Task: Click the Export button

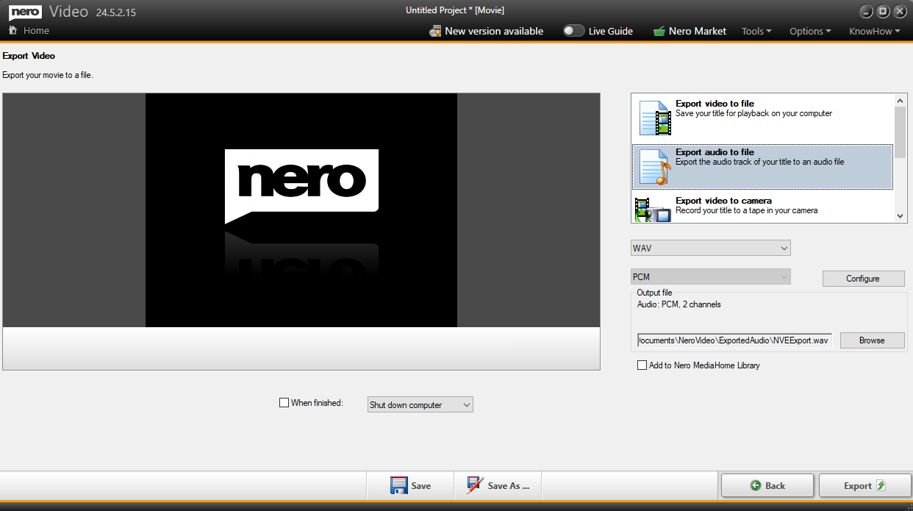Action: point(865,485)
